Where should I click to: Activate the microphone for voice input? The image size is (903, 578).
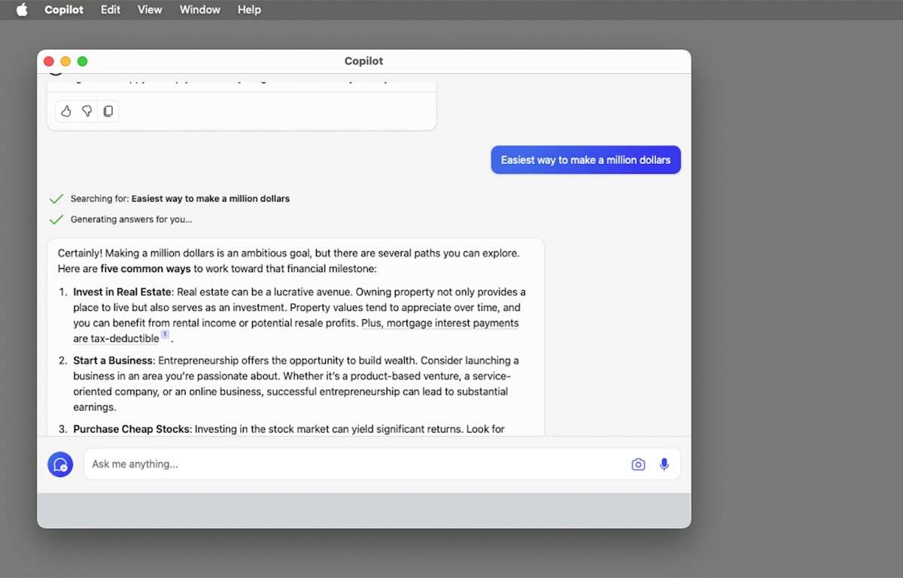(664, 464)
